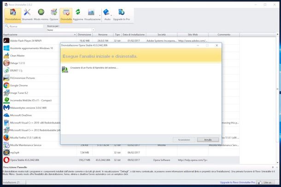Pin the Descrizione Pannello panel
The image size is (281, 187).
pos(273,167)
